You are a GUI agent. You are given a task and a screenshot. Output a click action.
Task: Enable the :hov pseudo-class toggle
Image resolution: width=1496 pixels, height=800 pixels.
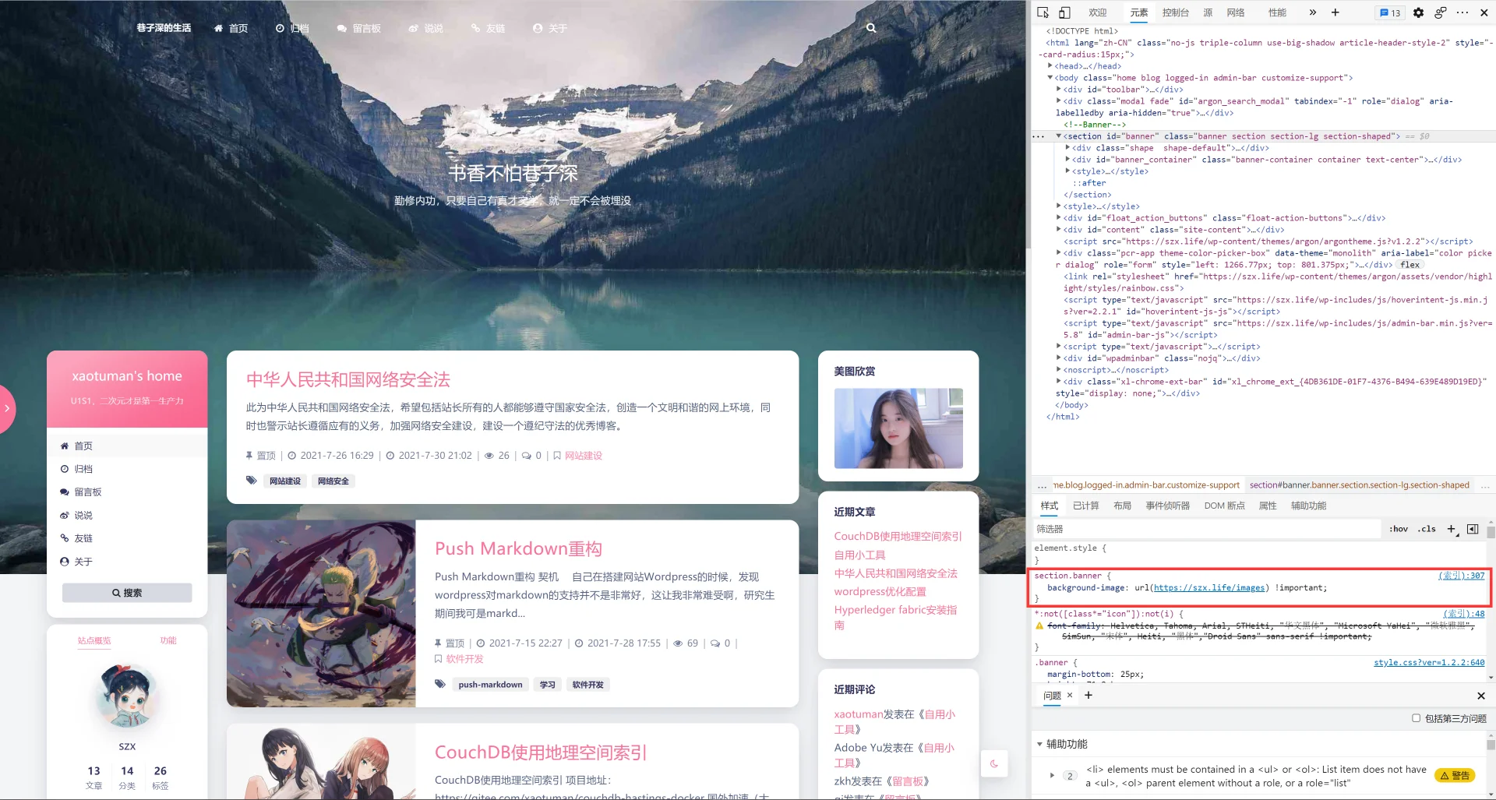[1399, 529]
